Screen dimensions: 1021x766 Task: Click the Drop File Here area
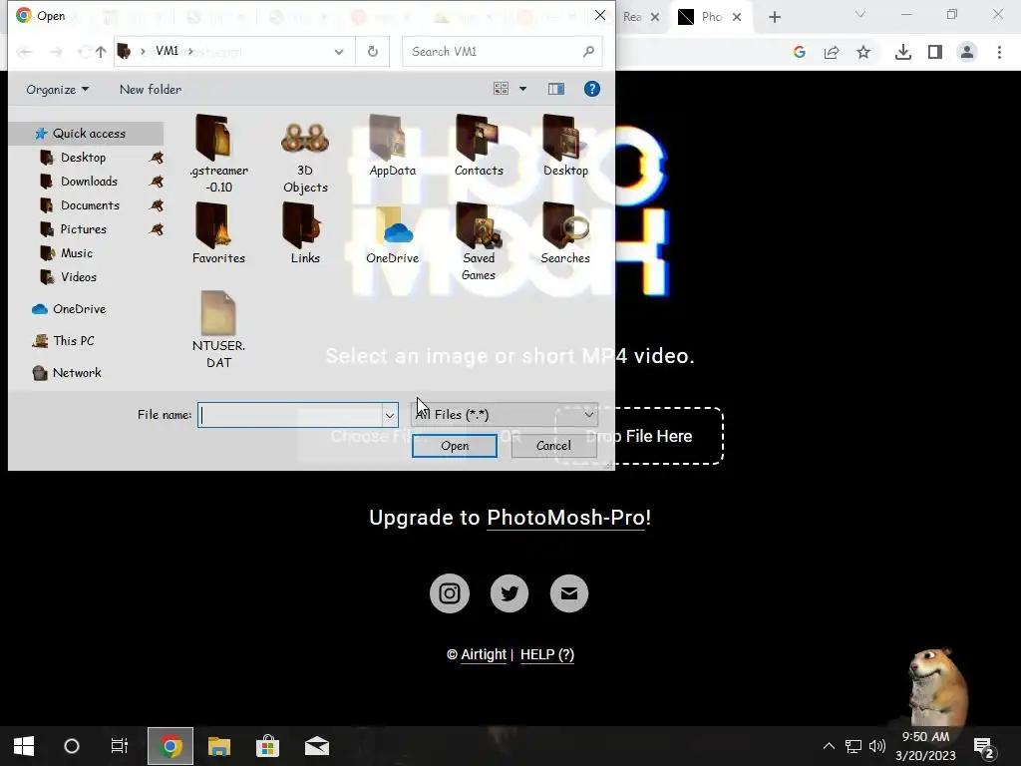pos(639,436)
